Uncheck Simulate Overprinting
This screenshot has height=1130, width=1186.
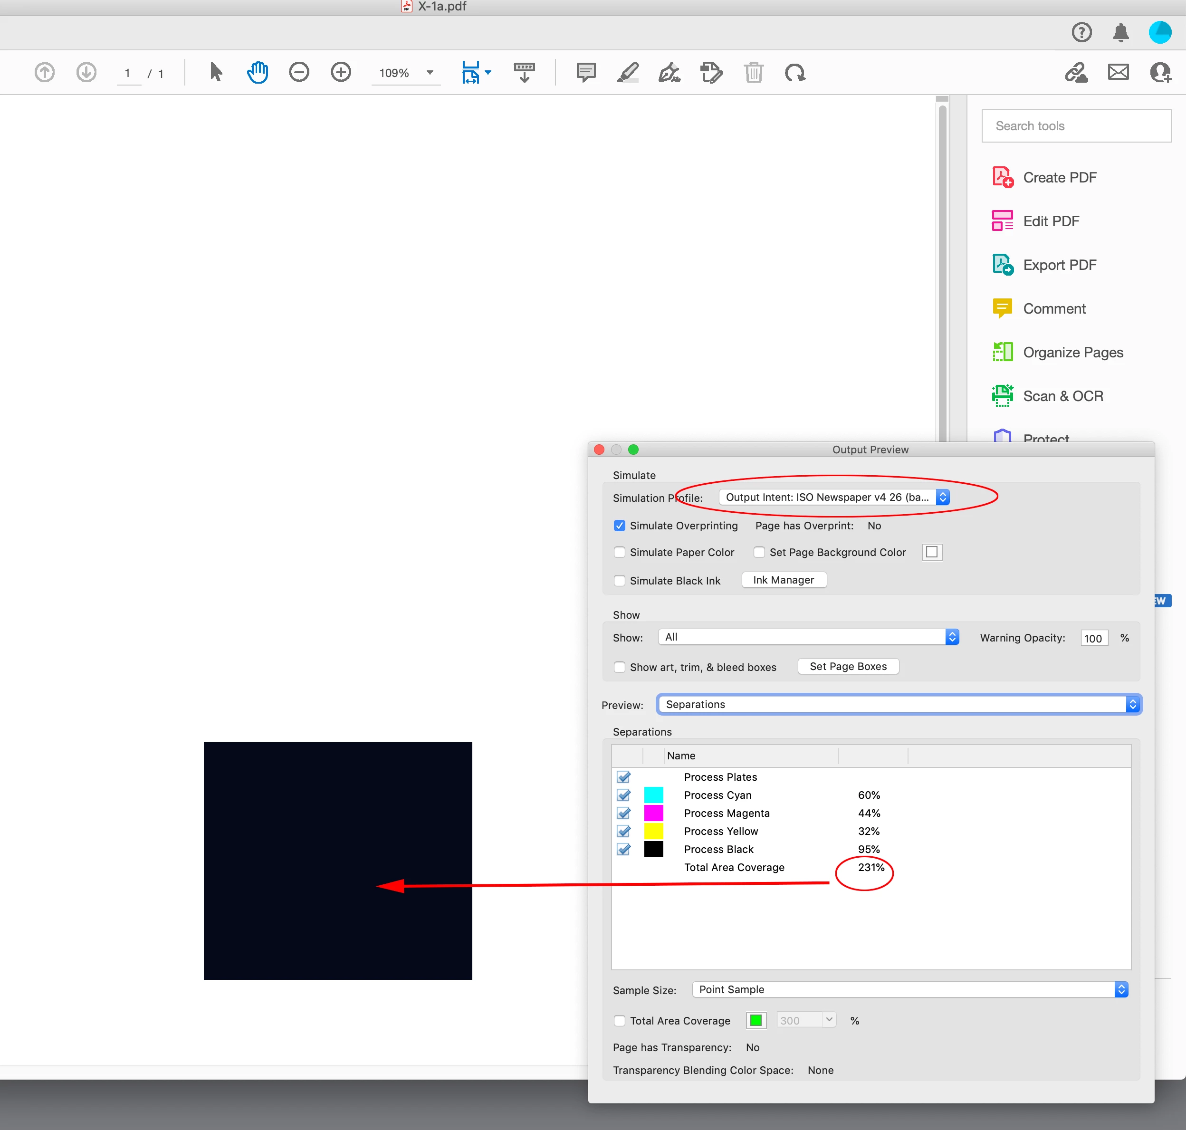619,525
